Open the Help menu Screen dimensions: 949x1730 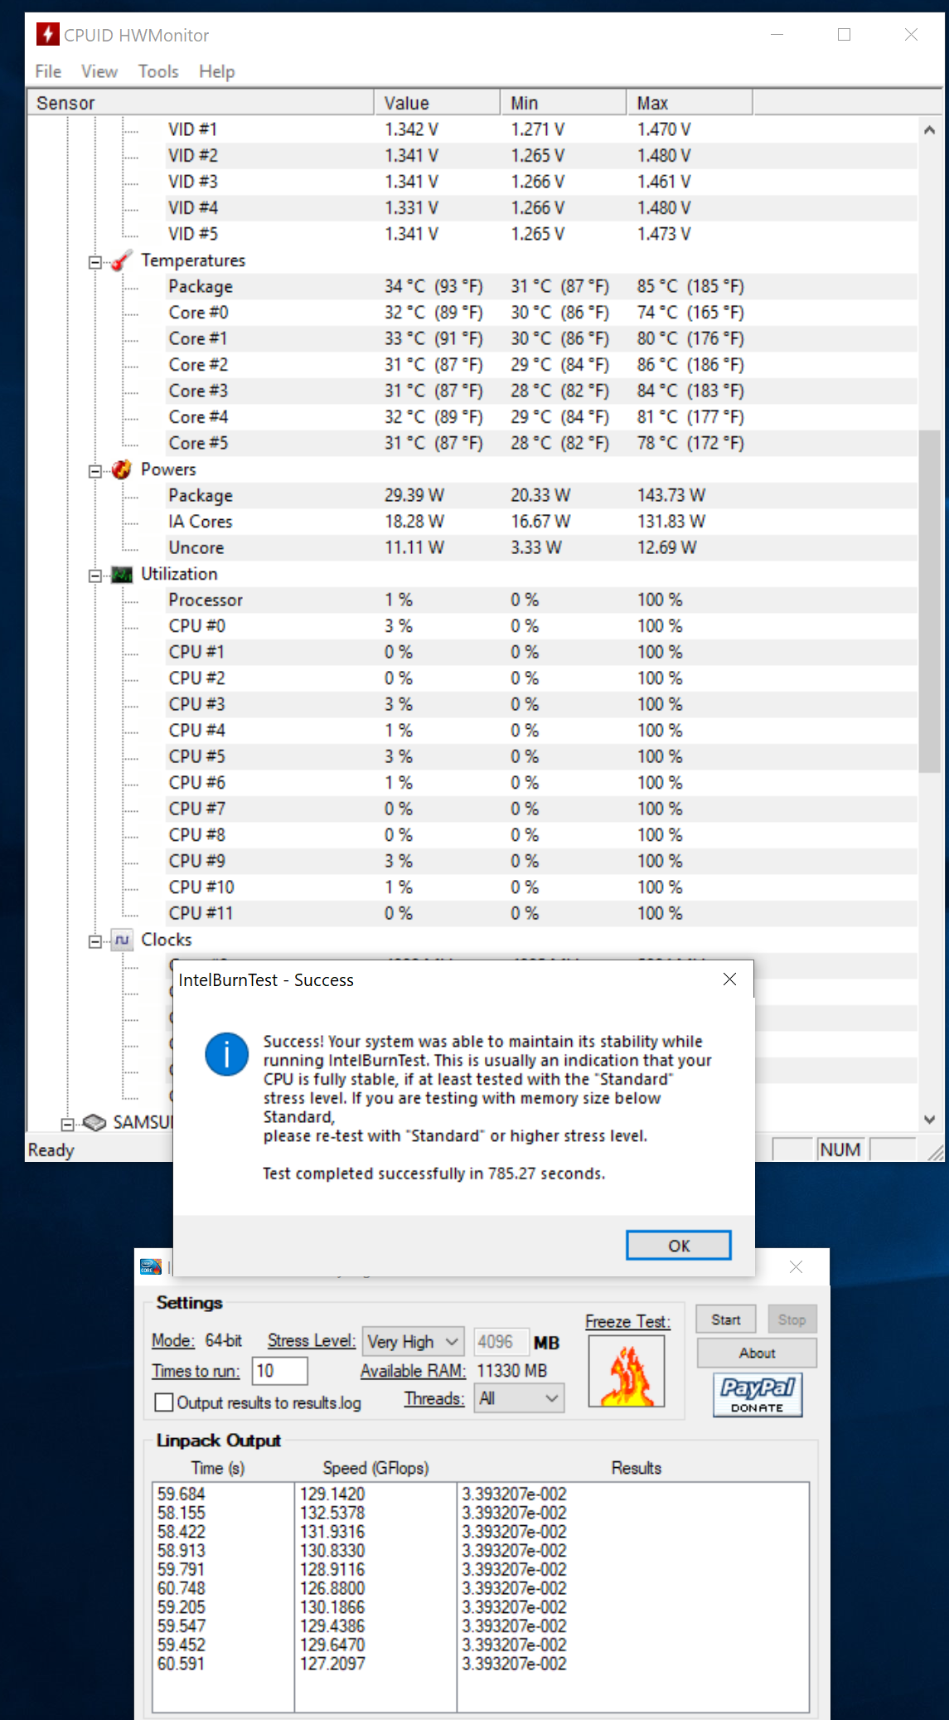point(216,71)
